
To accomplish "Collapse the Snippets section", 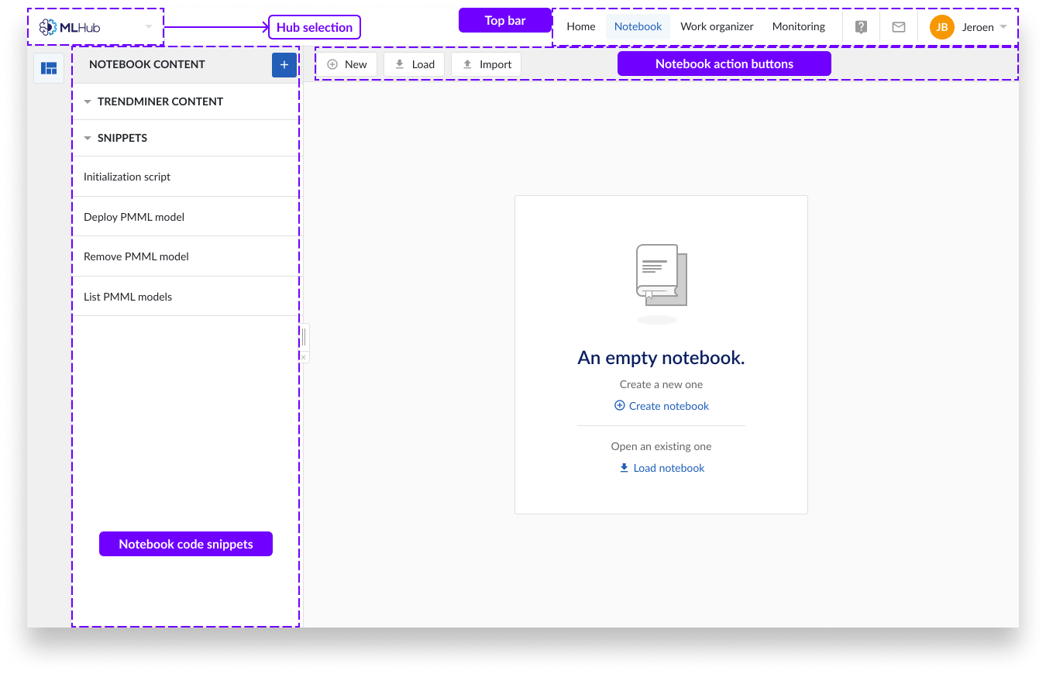I will pyautogui.click(x=88, y=138).
